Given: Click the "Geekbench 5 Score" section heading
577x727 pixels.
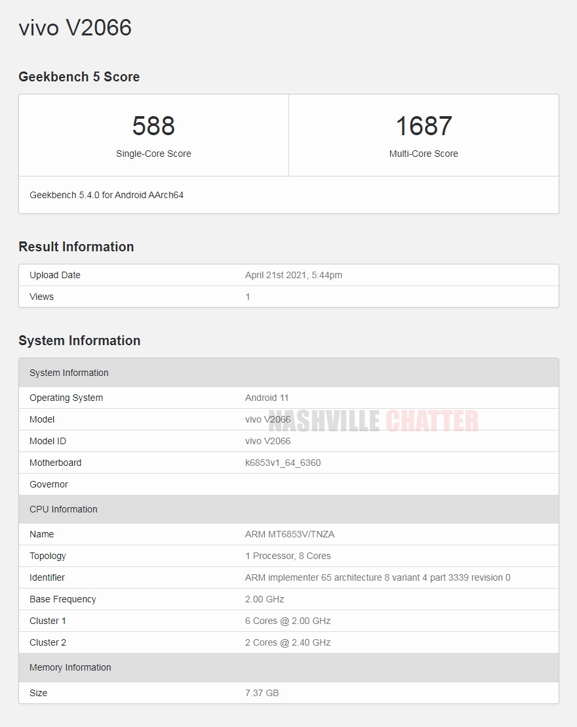Looking at the screenshot, I should click(x=79, y=77).
